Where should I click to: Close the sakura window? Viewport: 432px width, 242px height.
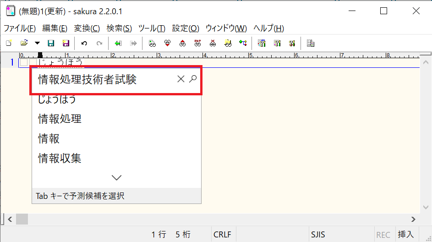coord(416,11)
